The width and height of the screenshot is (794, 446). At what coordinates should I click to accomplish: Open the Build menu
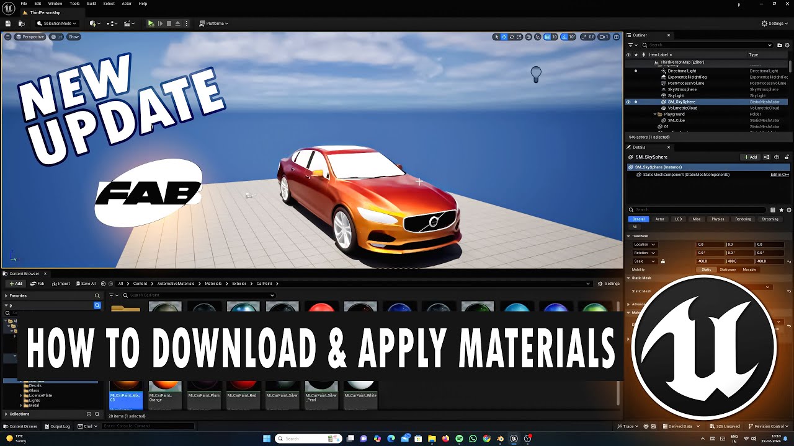click(x=91, y=4)
